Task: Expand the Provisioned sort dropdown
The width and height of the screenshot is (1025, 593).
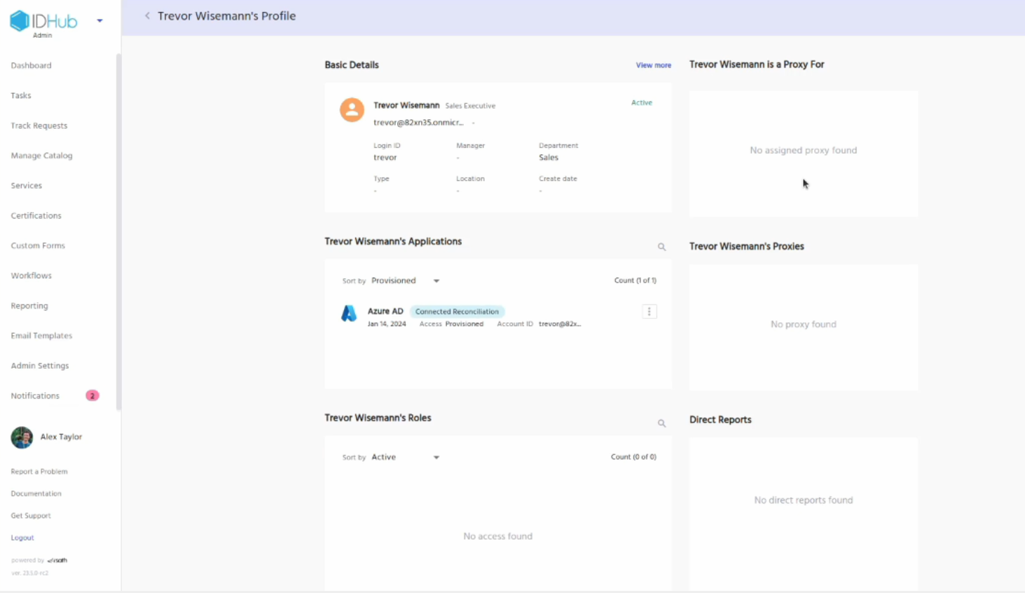Action: 436,281
